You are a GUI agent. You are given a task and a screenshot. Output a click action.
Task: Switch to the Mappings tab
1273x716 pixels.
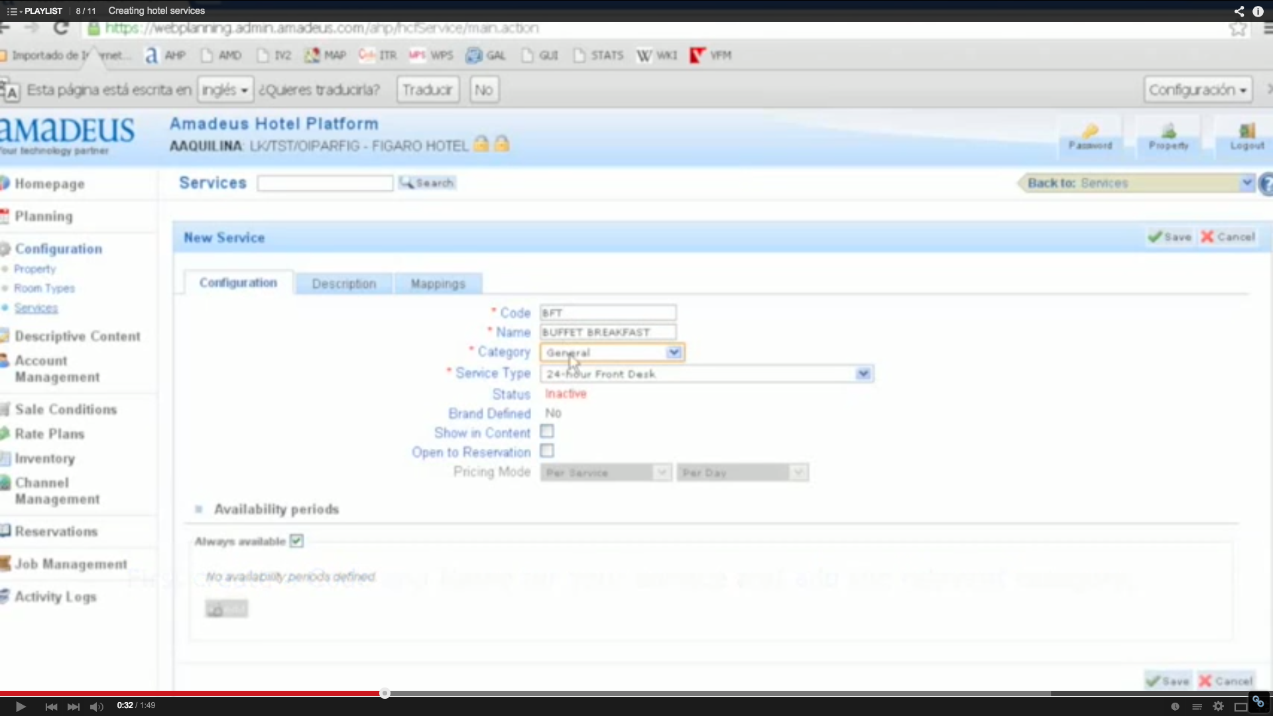point(438,284)
